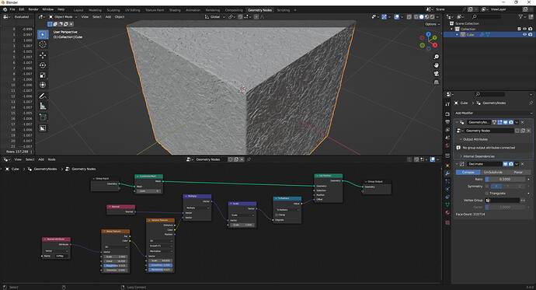Activate the 3D Cursor tool

[x=43, y=44]
